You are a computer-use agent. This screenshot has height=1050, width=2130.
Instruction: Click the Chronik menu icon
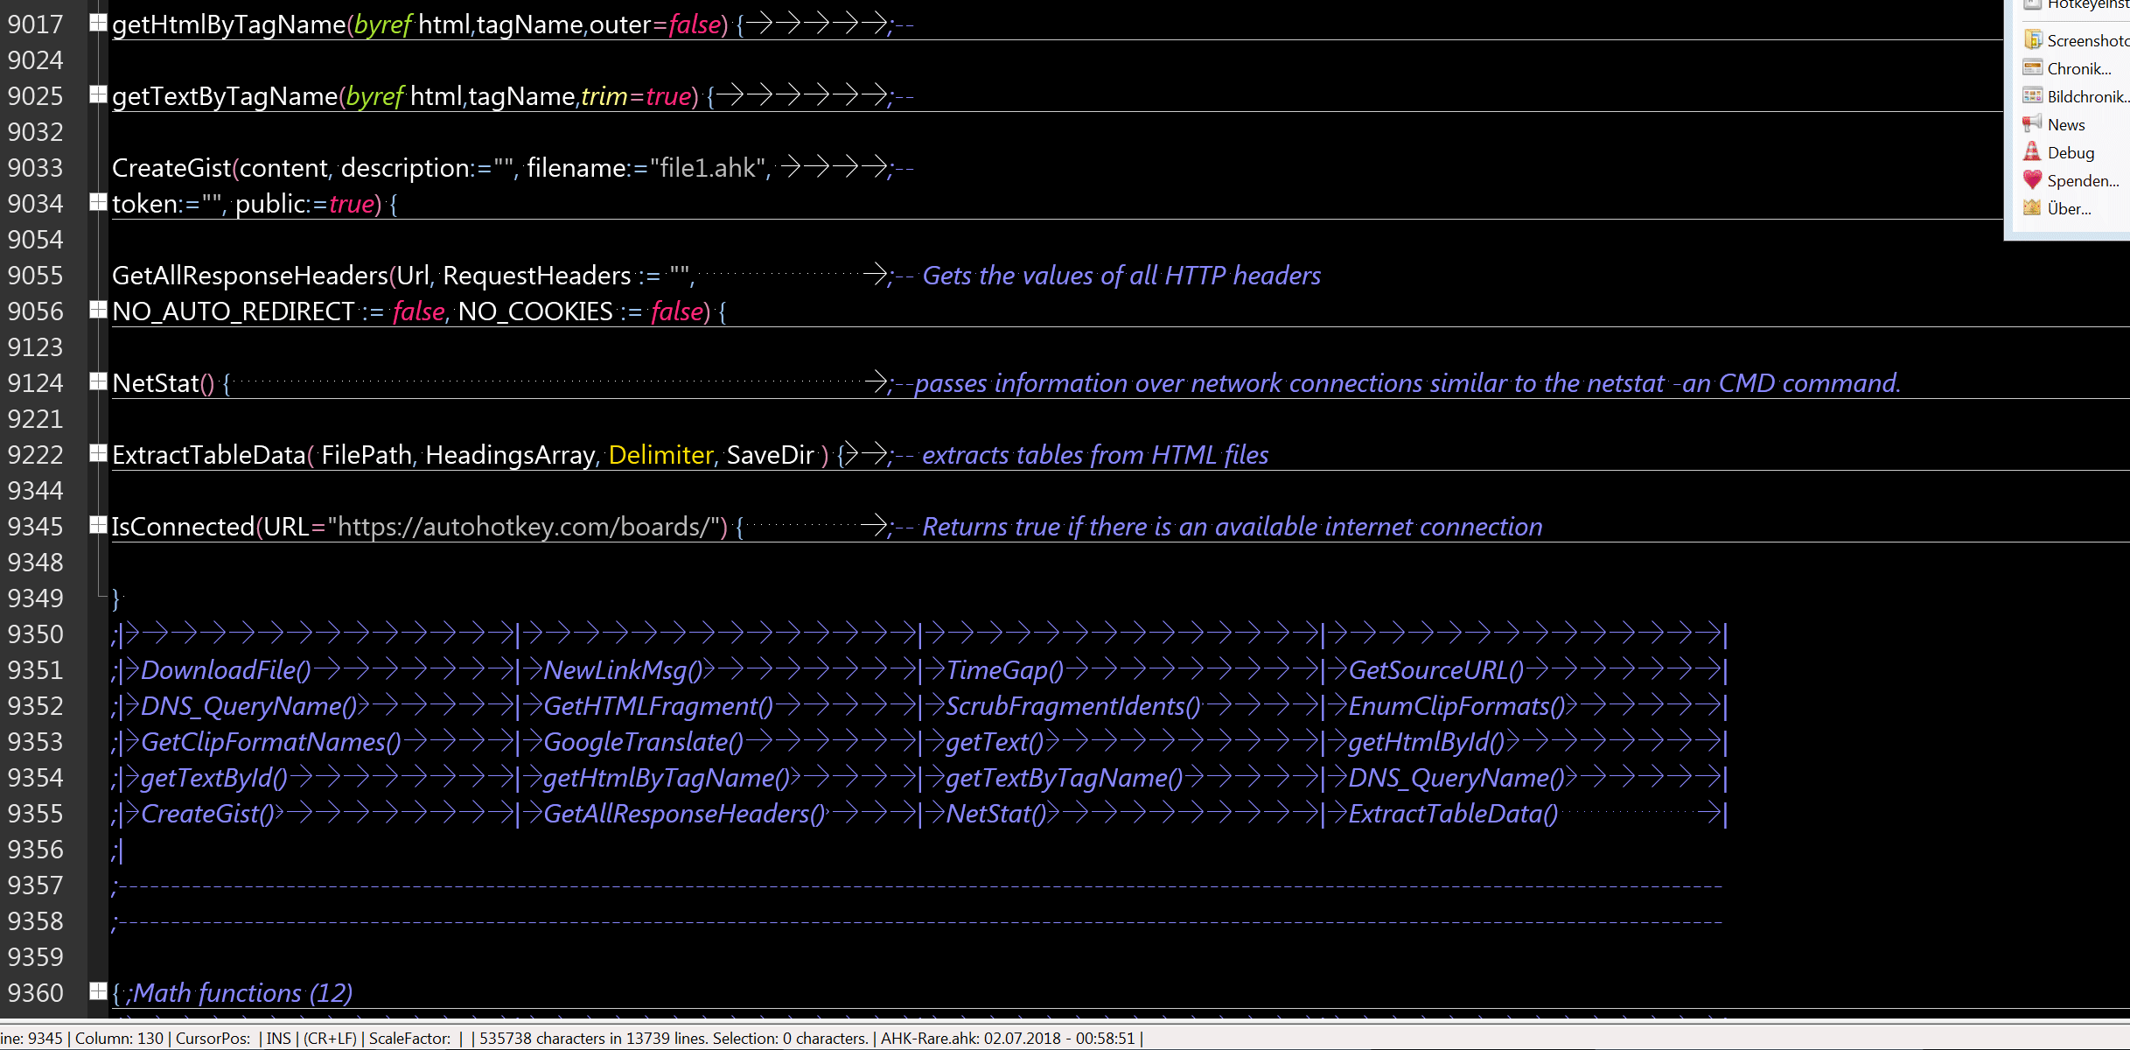click(x=2033, y=68)
